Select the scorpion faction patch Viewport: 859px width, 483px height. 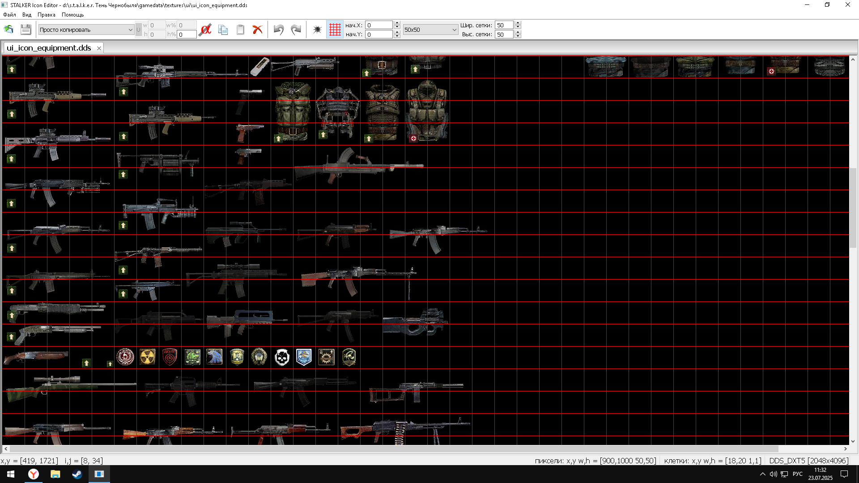(349, 357)
